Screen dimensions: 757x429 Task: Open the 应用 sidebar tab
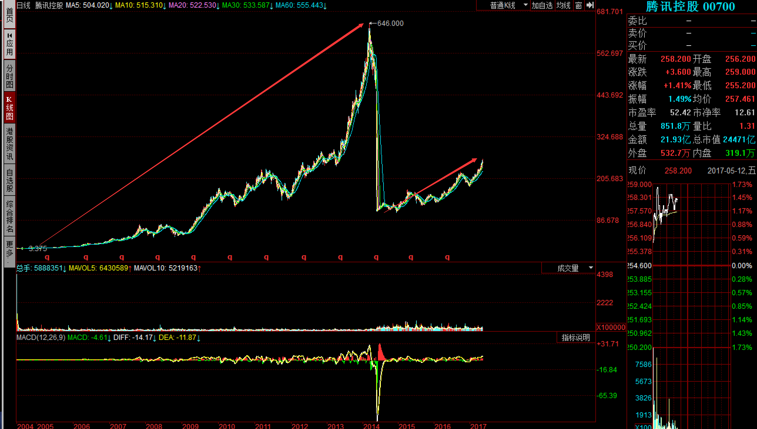click(9, 44)
